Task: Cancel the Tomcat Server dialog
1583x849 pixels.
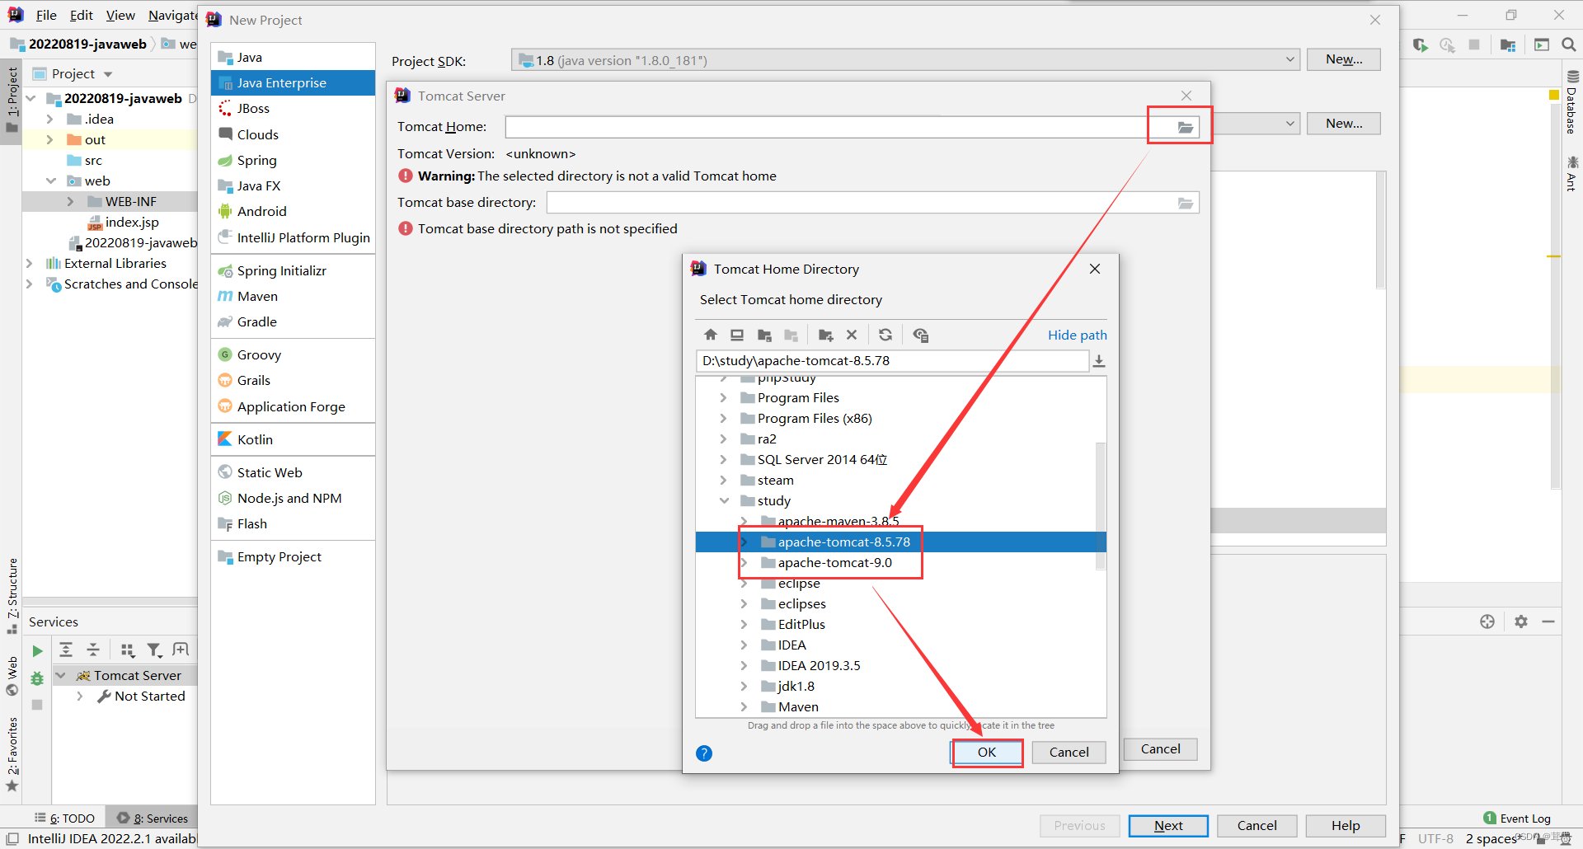Action: tap(1160, 748)
